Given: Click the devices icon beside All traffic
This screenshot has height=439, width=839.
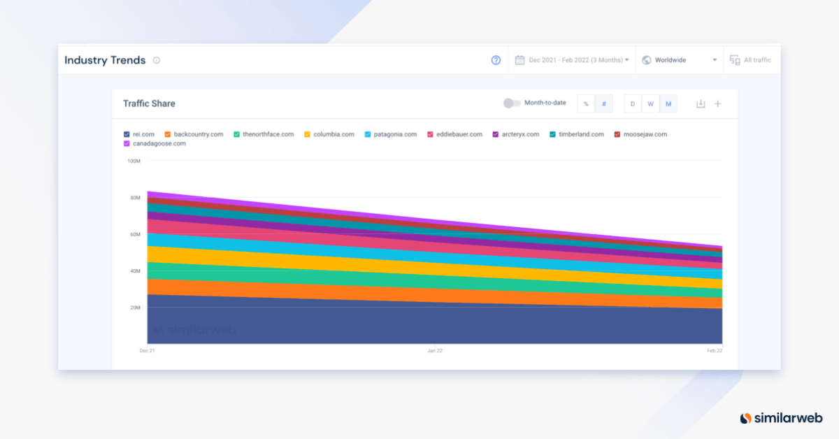Looking at the screenshot, I should 735,60.
